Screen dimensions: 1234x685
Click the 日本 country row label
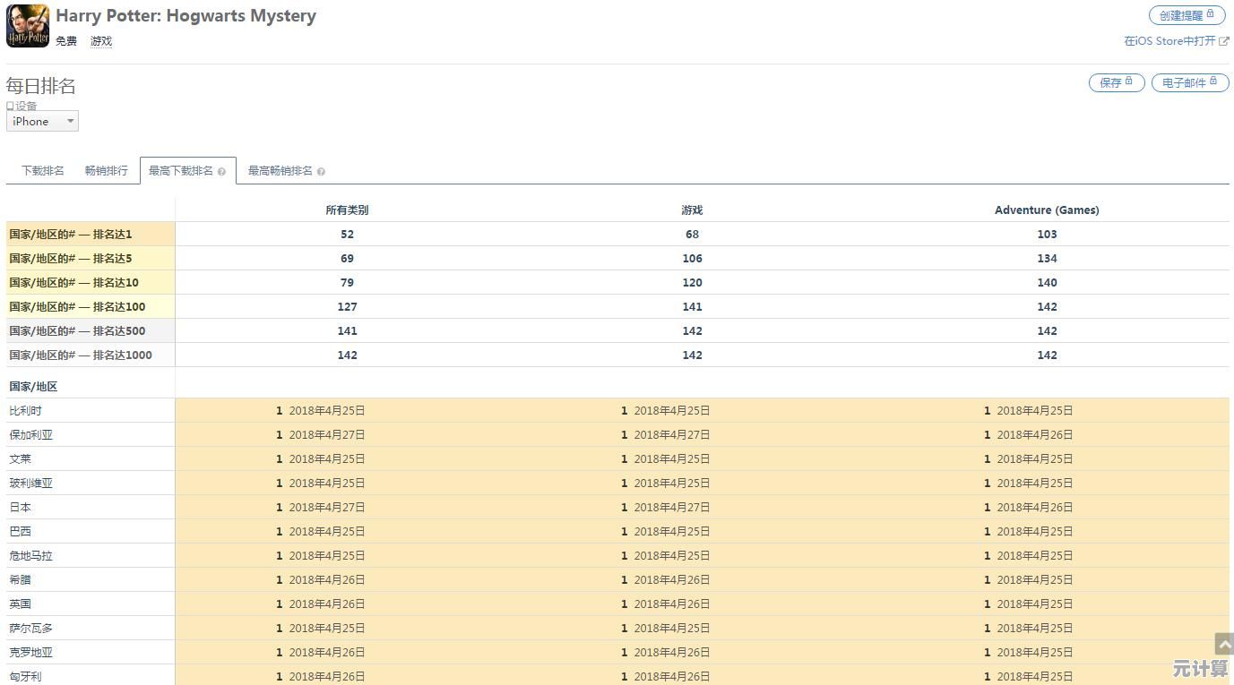[x=21, y=508]
